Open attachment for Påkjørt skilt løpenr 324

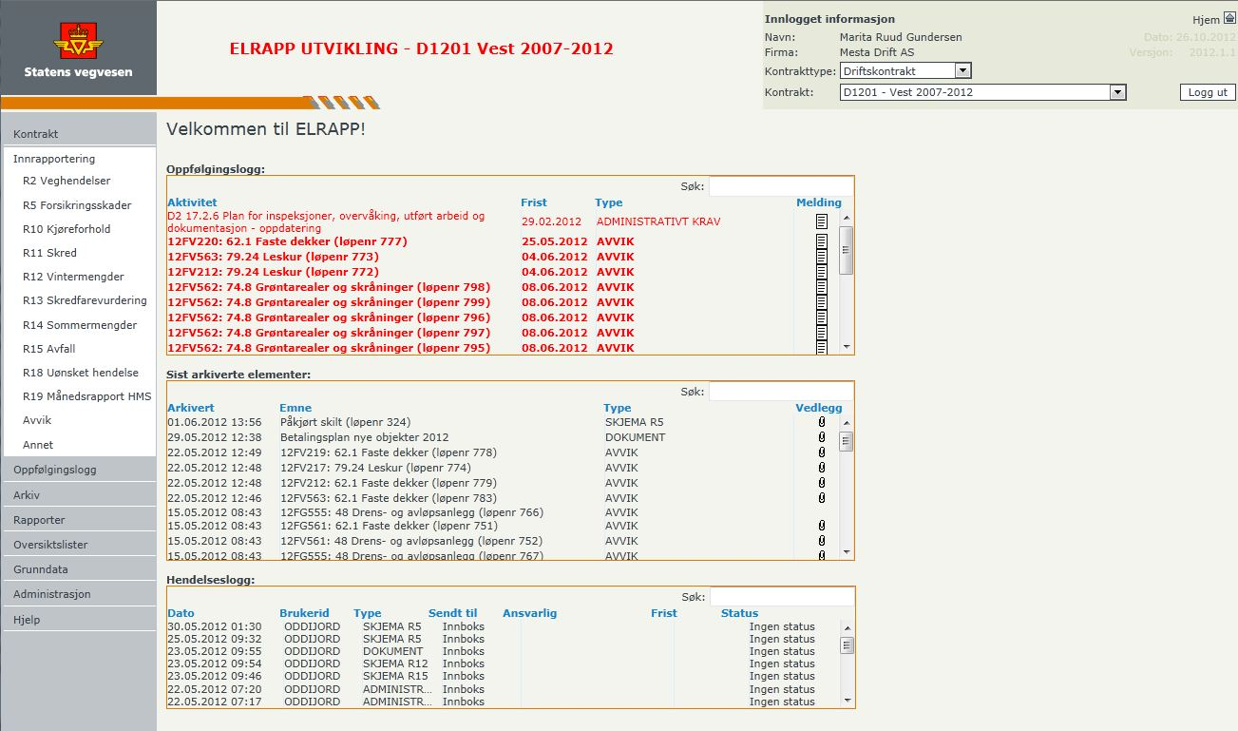click(822, 422)
